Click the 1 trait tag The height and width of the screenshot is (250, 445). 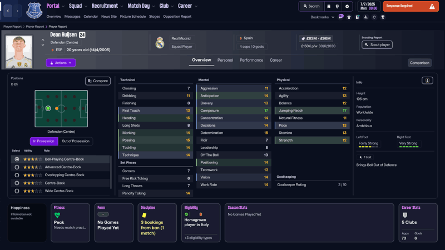[365, 157]
